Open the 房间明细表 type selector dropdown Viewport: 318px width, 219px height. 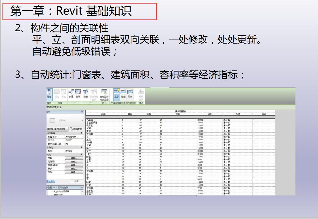(x=67, y=129)
